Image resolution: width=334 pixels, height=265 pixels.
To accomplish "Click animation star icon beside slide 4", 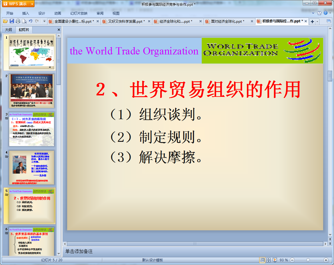I will pos(7,156).
